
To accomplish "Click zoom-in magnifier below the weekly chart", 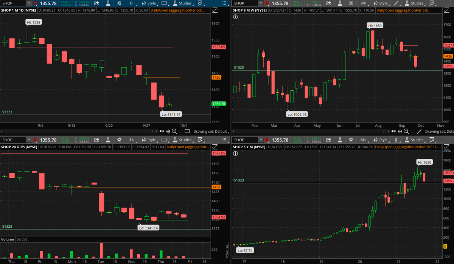I will [x=406, y=131].
